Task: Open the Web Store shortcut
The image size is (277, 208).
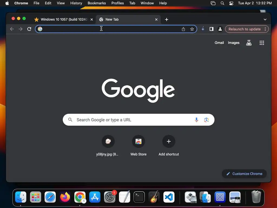Action: [x=138, y=141]
